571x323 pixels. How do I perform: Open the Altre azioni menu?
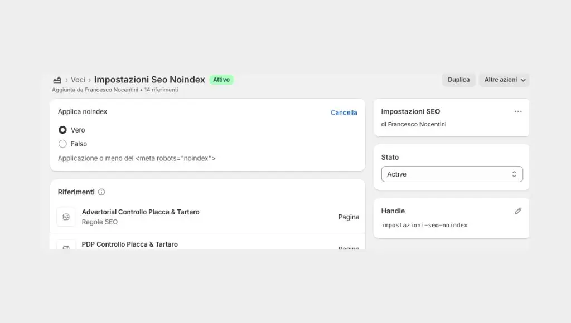click(501, 80)
